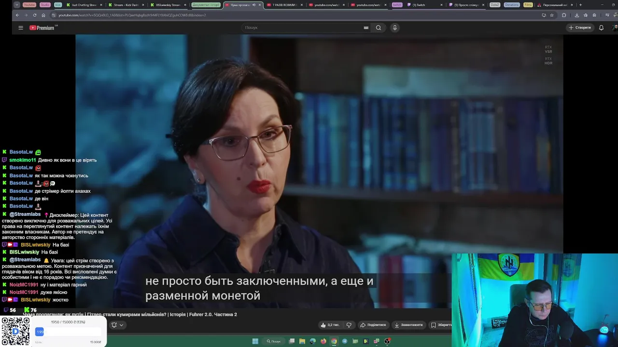The height and width of the screenshot is (347, 618).
Task: Click the video title 'Чума пропаганди'
Action: click(x=130, y=314)
